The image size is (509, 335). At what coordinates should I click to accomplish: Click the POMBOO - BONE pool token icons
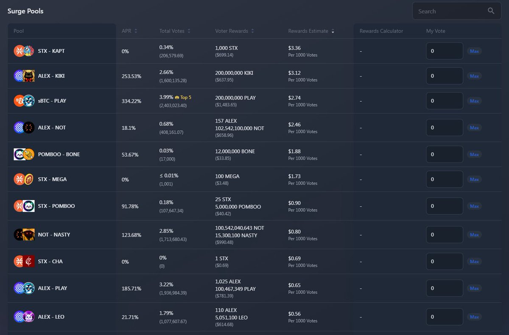coord(24,154)
